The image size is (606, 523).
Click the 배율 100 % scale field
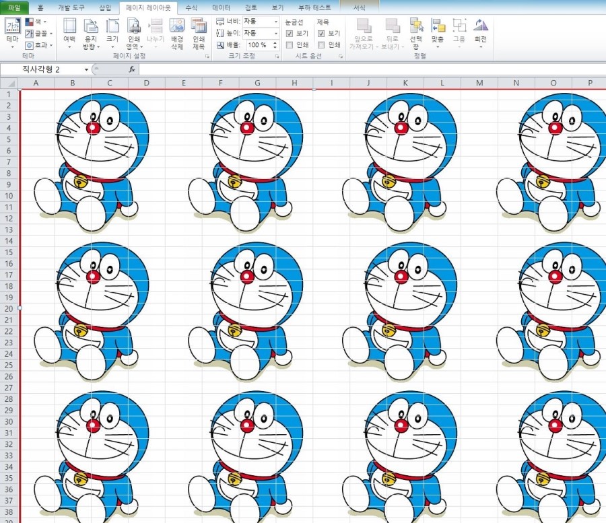[259, 45]
